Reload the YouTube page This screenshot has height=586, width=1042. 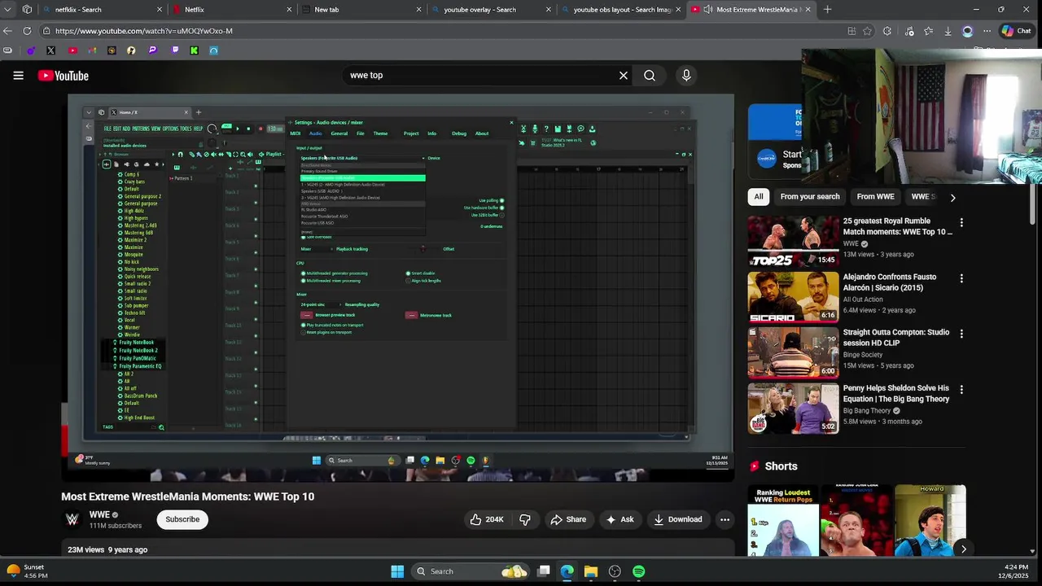(x=27, y=31)
